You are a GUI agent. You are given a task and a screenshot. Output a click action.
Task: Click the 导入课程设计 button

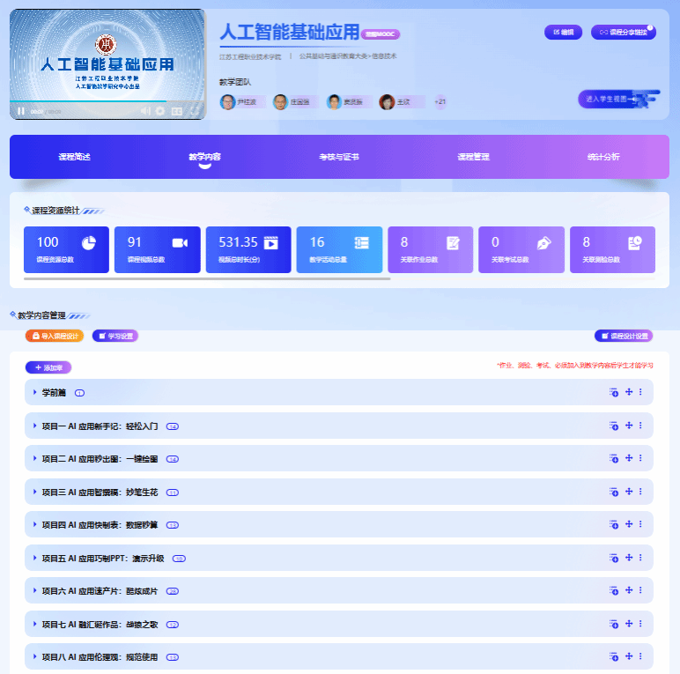[x=55, y=336]
